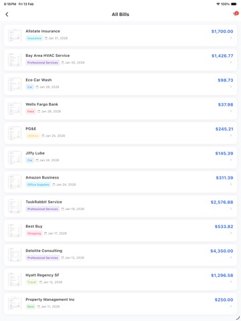Expand TaskRabbit Service bill chevron
Image resolution: width=241 pixels, height=321 pixels.
pos(231,209)
